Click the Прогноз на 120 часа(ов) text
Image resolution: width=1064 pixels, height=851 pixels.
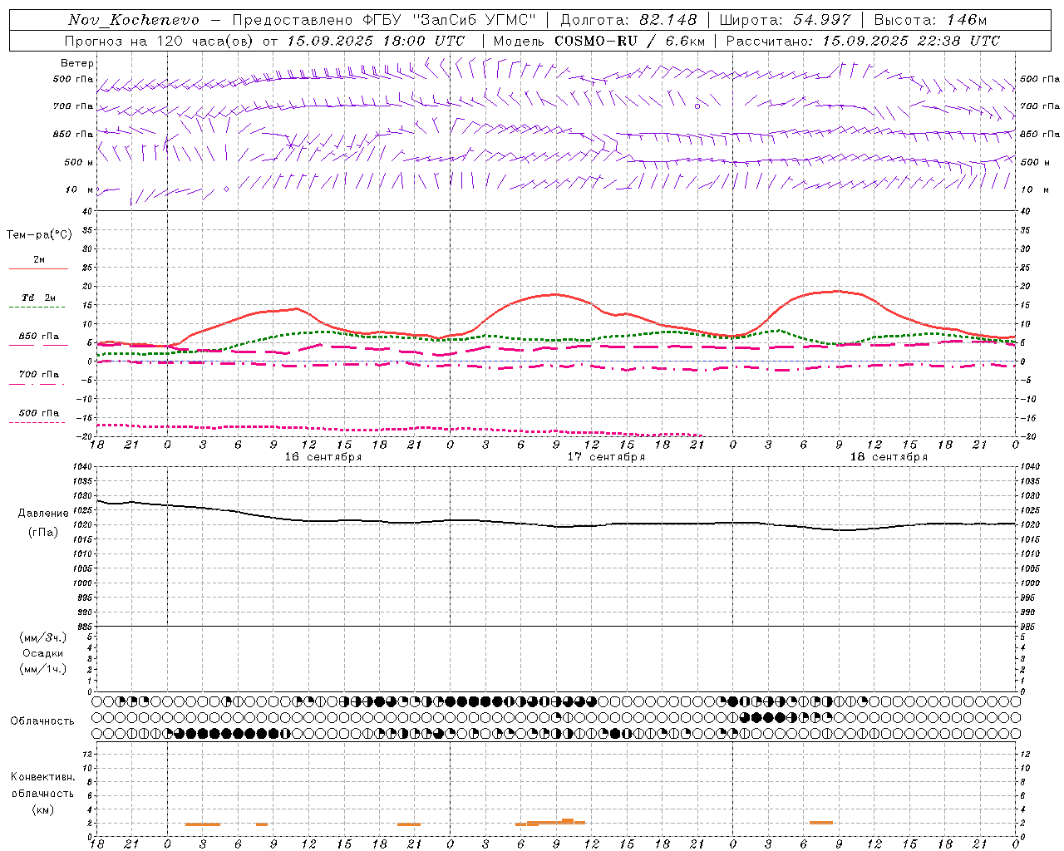point(160,41)
